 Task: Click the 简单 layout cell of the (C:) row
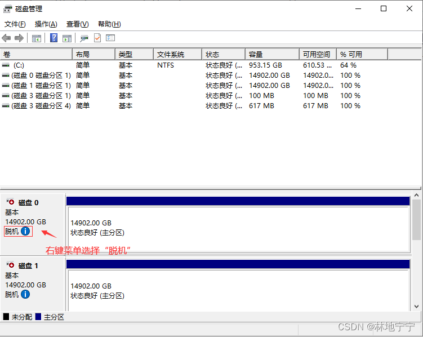click(83, 65)
